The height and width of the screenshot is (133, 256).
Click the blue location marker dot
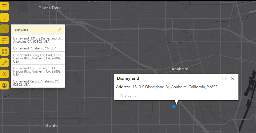point(174,107)
